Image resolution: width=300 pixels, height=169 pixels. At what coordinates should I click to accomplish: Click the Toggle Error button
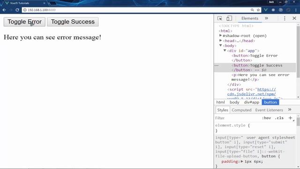coord(24,22)
